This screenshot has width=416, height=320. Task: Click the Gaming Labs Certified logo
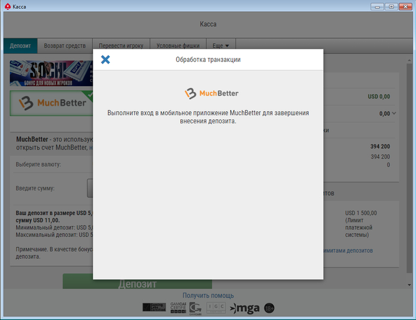point(154,308)
